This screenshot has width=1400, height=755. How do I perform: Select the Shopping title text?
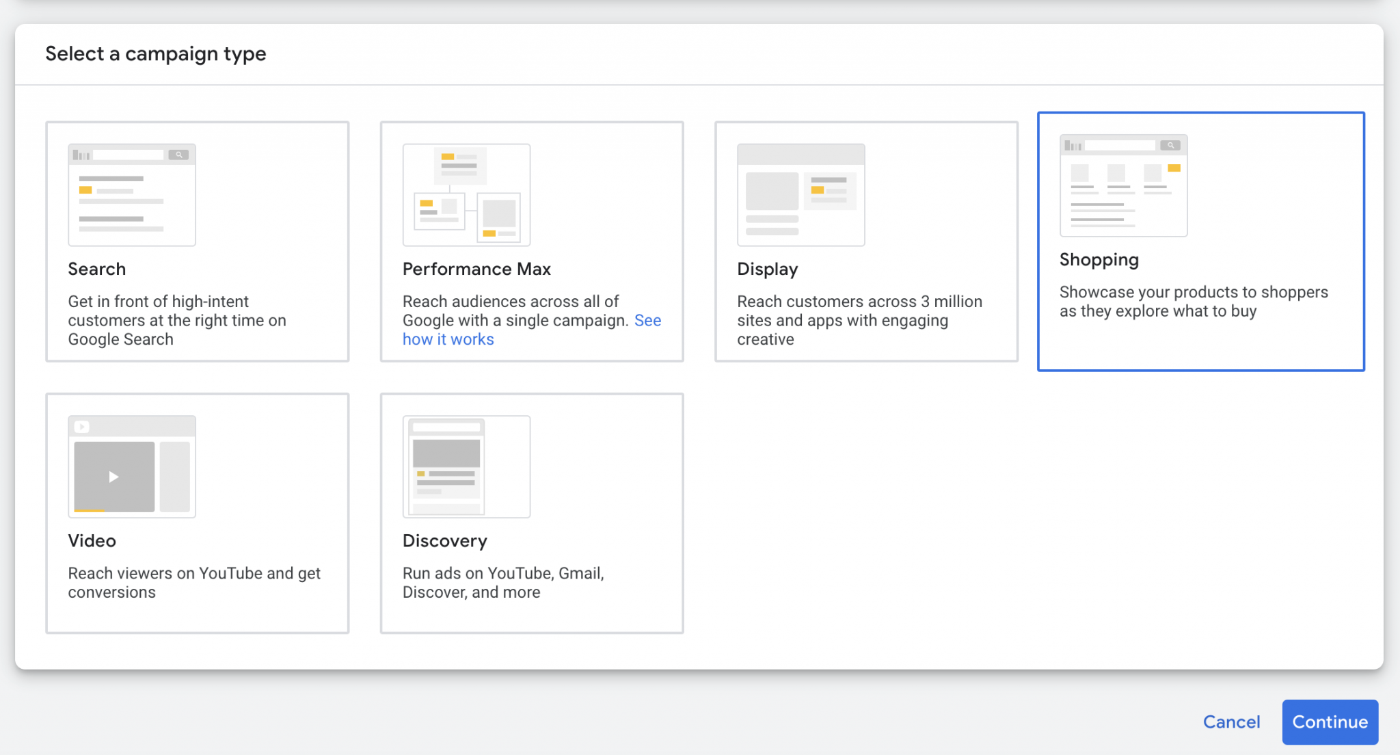point(1099,260)
